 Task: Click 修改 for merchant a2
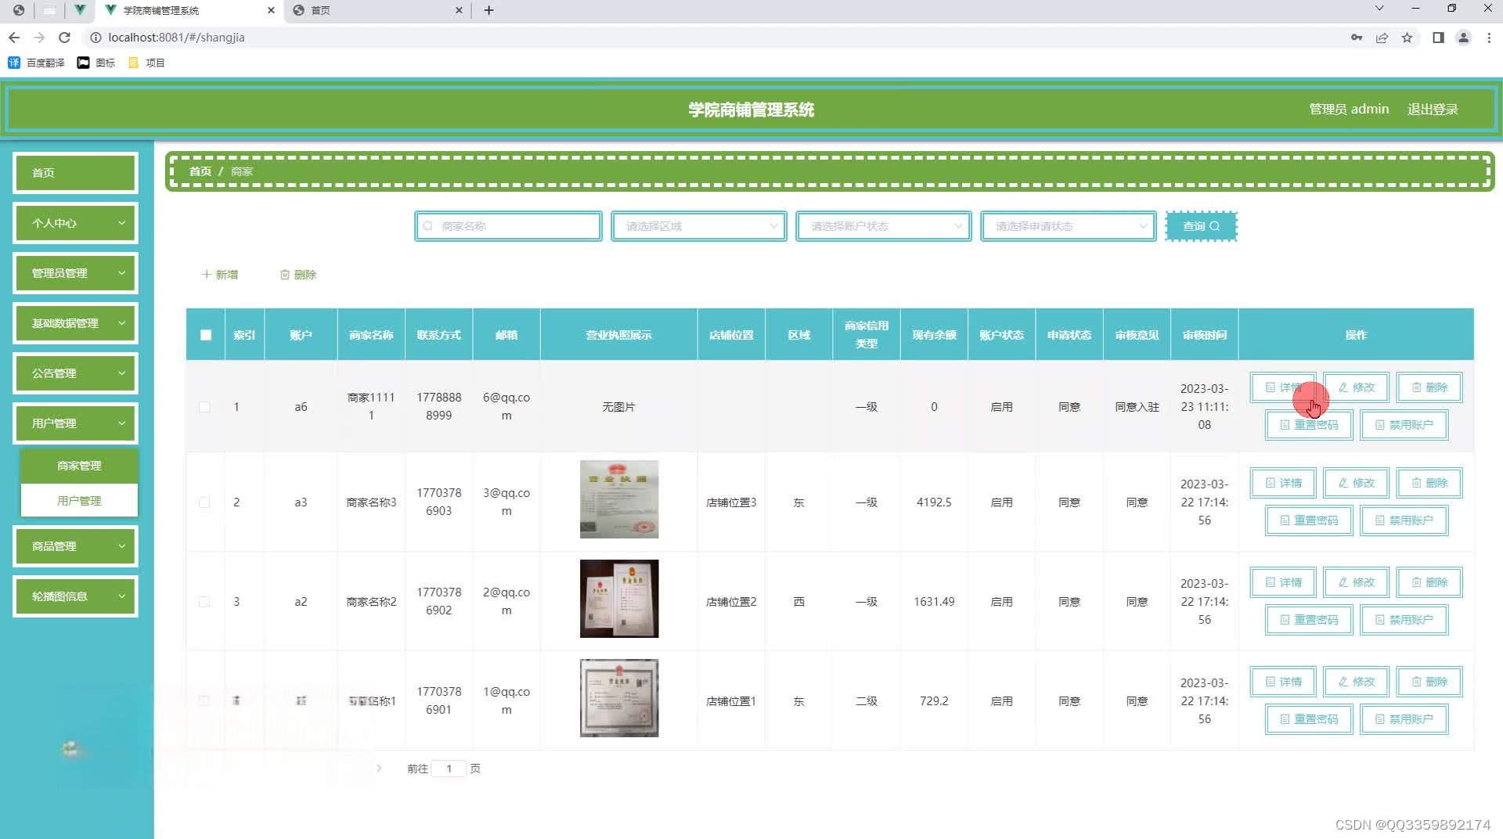tap(1357, 582)
